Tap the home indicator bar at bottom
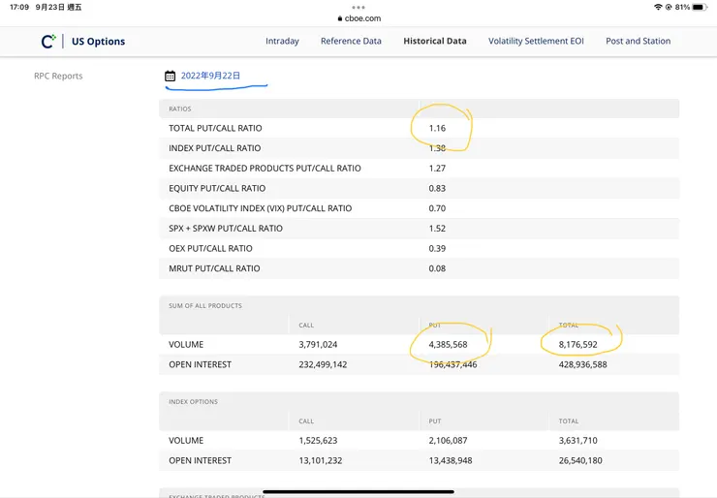 (358, 491)
